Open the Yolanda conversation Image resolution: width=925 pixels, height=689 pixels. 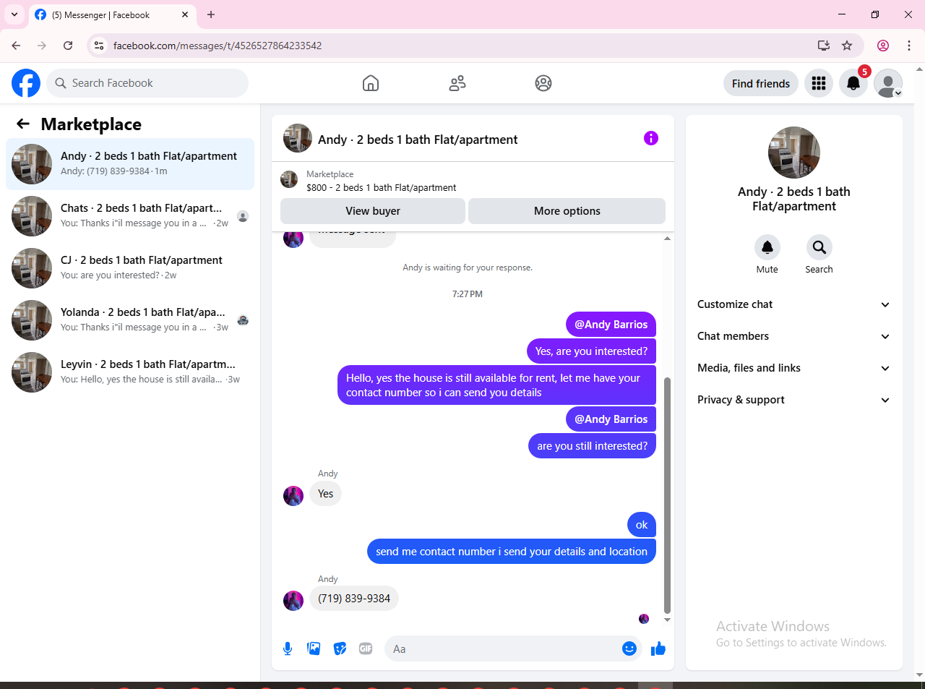tap(130, 320)
